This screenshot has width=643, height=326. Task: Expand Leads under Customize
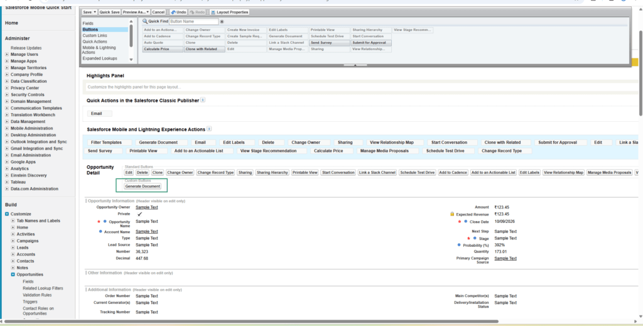pyautogui.click(x=13, y=247)
